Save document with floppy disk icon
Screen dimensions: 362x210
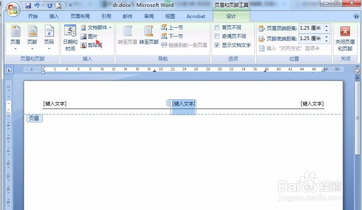(28, 6)
